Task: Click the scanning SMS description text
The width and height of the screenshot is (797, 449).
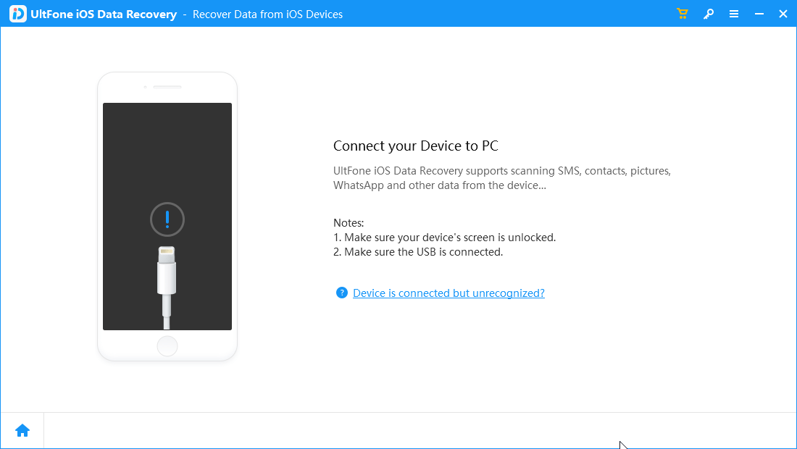Action: [x=501, y=177]
